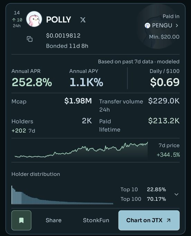Click the rank 14 number
This screenshot has width=191, height=236.
[17, 13]
